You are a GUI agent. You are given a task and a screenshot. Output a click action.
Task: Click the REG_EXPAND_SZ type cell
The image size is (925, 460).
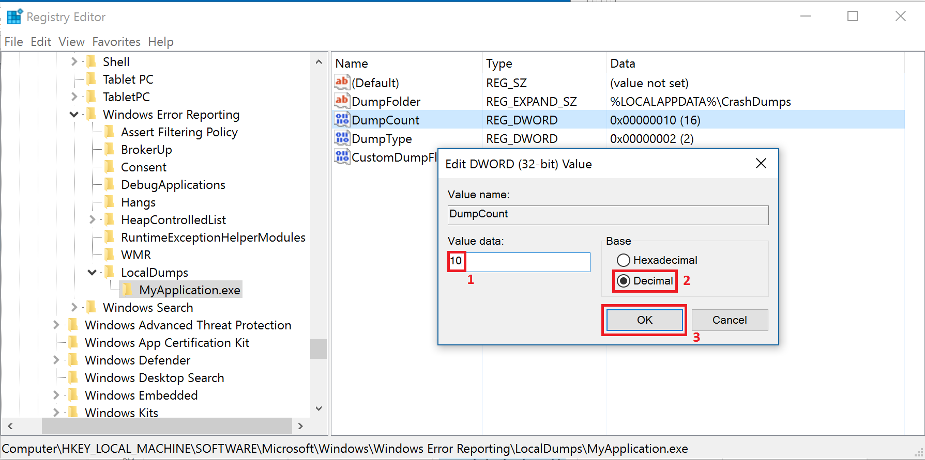click(x=531, y=102)
